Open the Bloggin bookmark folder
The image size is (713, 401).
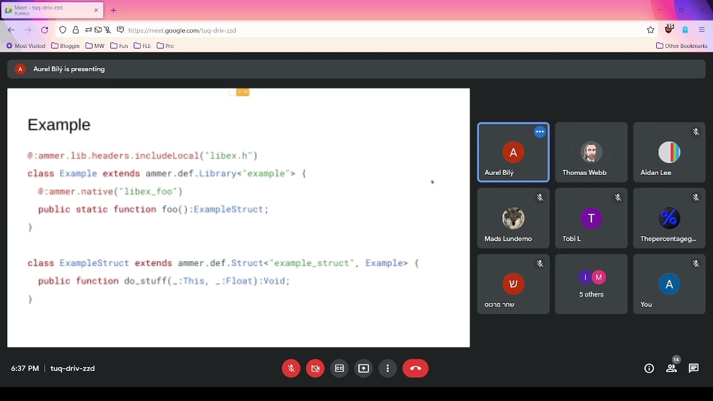[66, 46]
